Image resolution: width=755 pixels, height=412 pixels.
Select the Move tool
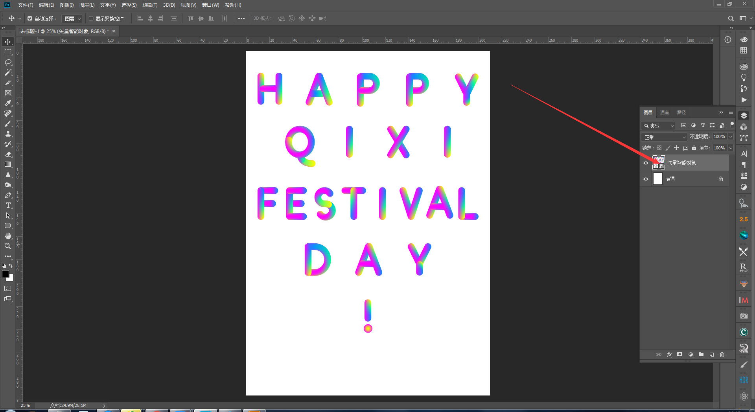(8, 42)
